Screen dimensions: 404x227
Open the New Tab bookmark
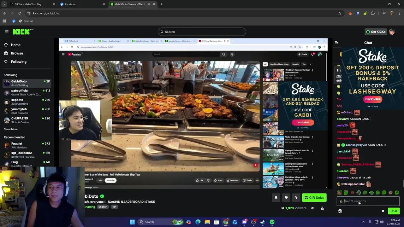click(x=26, y=21)
